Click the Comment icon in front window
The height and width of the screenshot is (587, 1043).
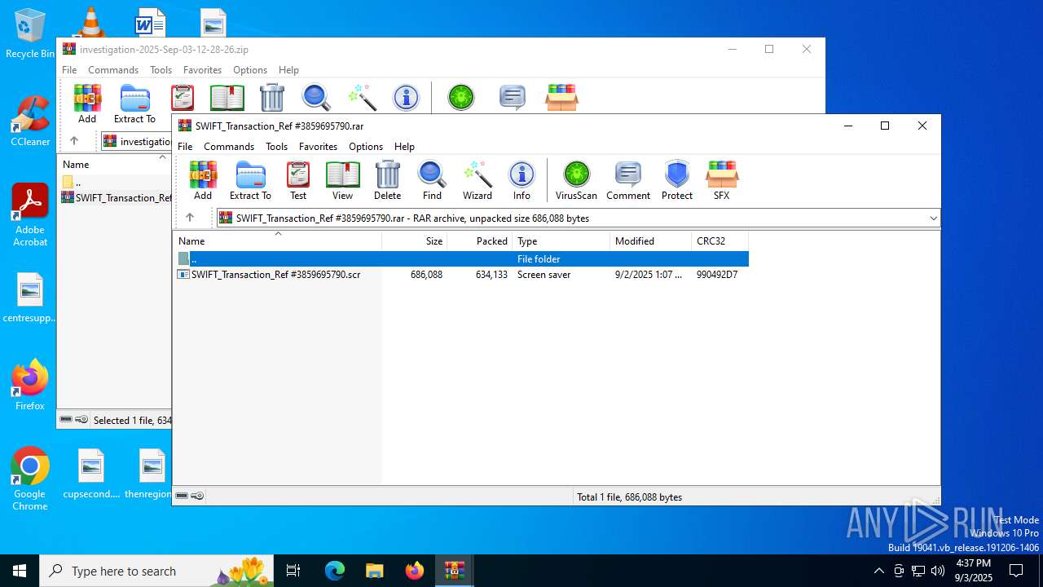[628, 180]
